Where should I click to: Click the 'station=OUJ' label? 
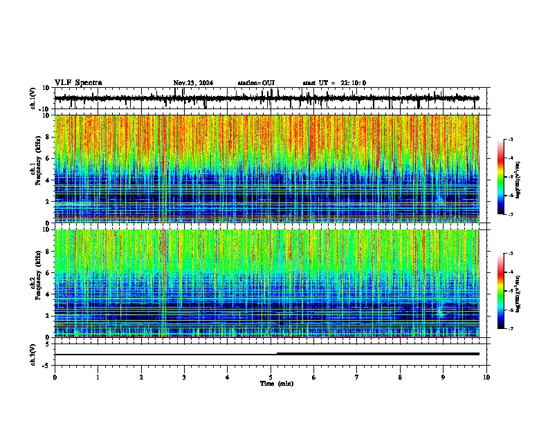coord(256,83)
